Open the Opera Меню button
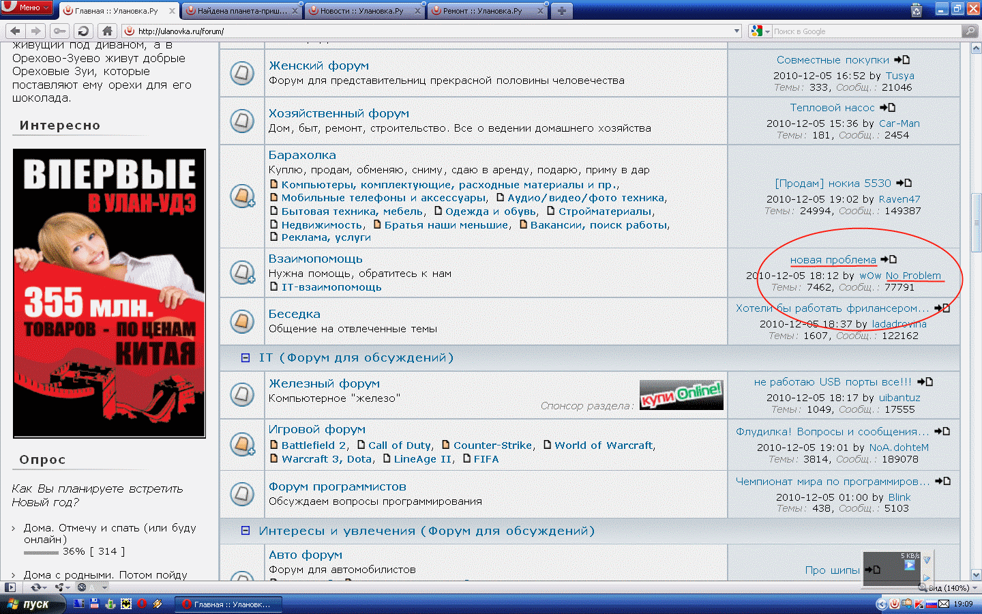This screenshot has width=982, height=614. 27,8
